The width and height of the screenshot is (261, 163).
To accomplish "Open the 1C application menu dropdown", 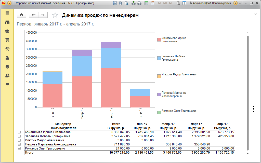I will coord(9,3).
